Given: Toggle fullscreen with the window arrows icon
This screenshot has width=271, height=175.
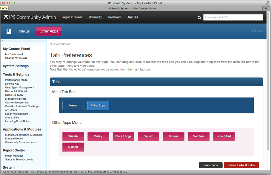Looking at the screenshot, I should point(267,3).
